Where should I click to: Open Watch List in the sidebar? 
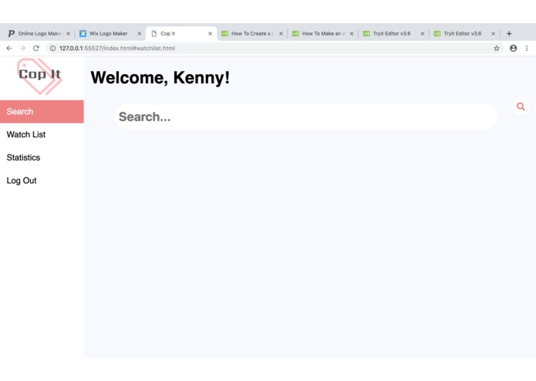(42, 134)
